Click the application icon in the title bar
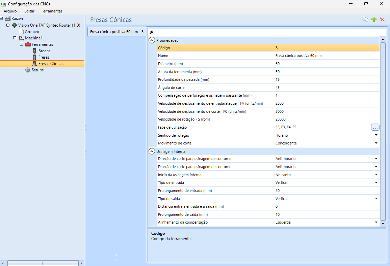The width and height of the screenshot is (390, 266). point(3,4)
